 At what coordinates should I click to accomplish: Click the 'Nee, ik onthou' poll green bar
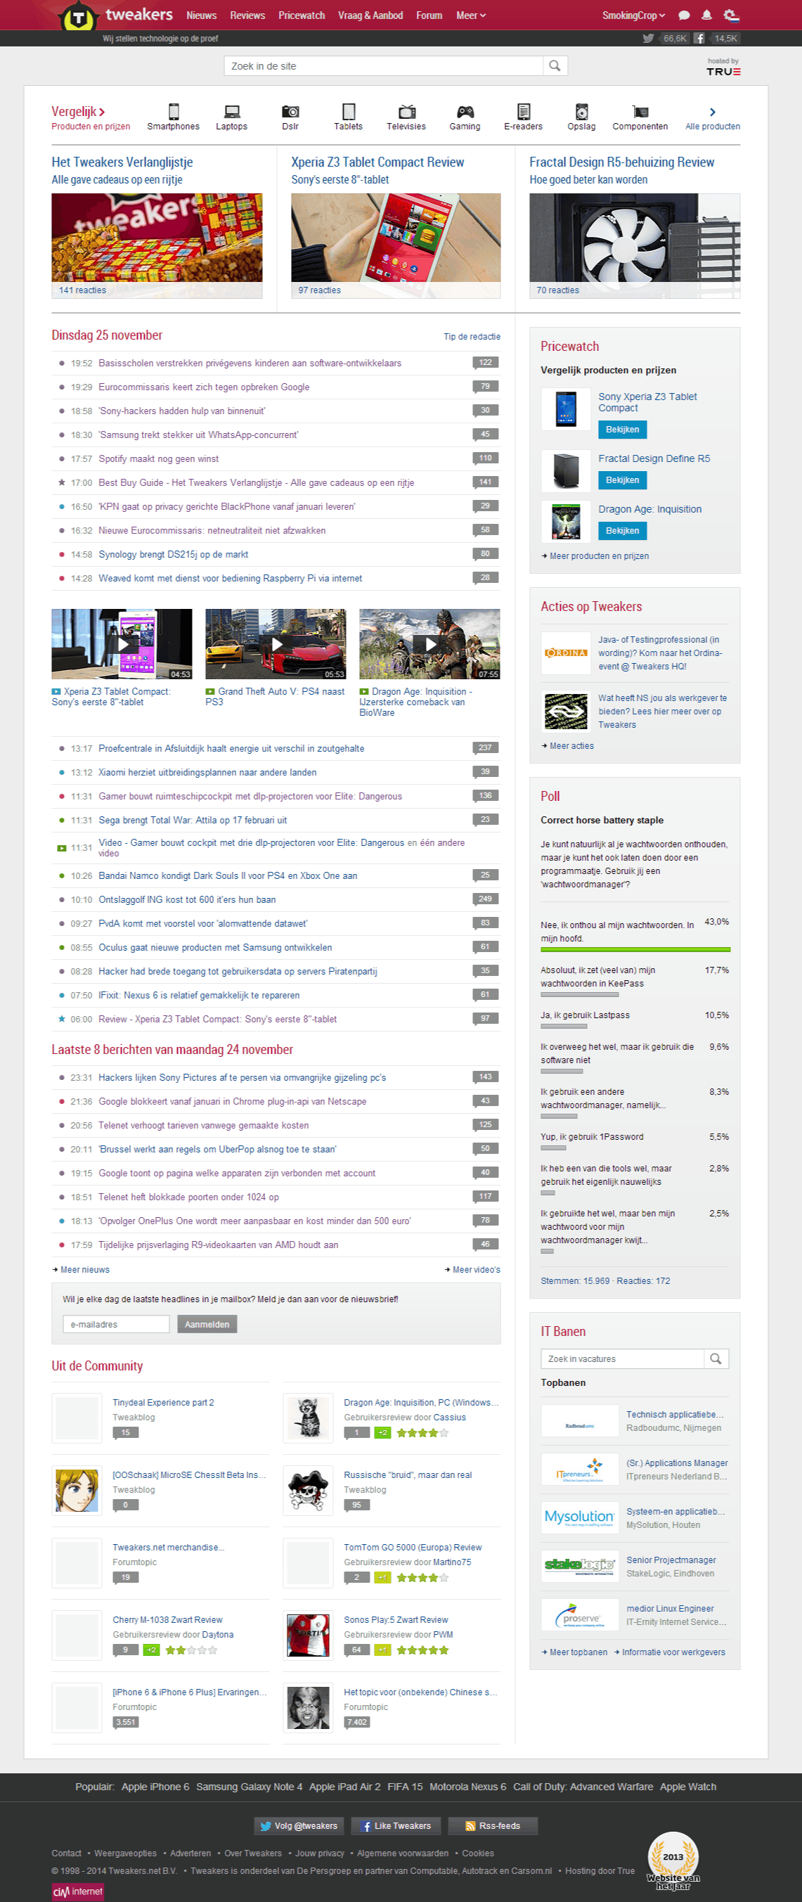635,949
